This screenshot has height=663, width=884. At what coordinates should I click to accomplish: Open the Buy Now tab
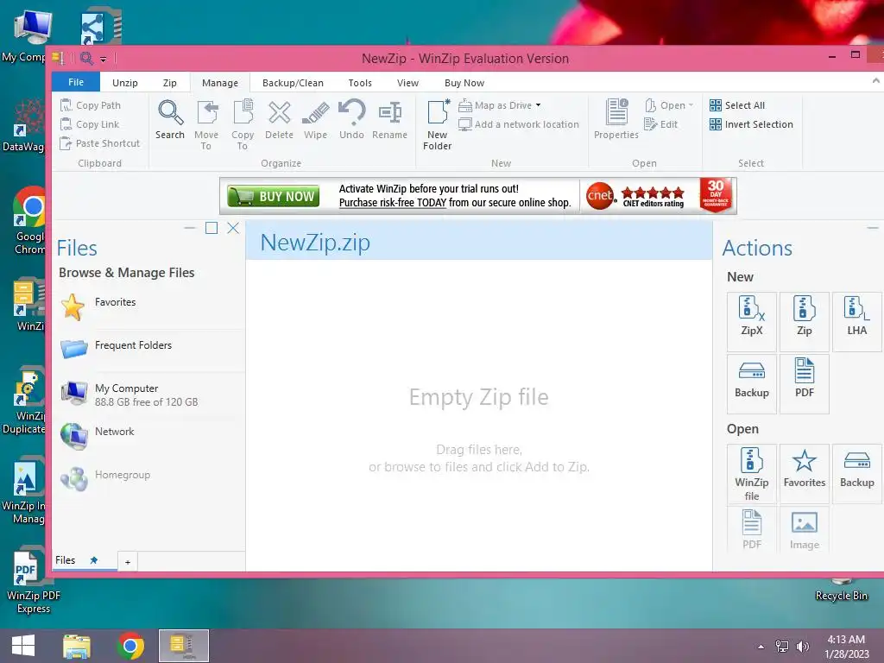(x=464, y=83)
